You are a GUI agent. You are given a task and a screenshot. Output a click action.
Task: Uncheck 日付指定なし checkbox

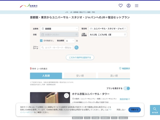click(41, 41)
